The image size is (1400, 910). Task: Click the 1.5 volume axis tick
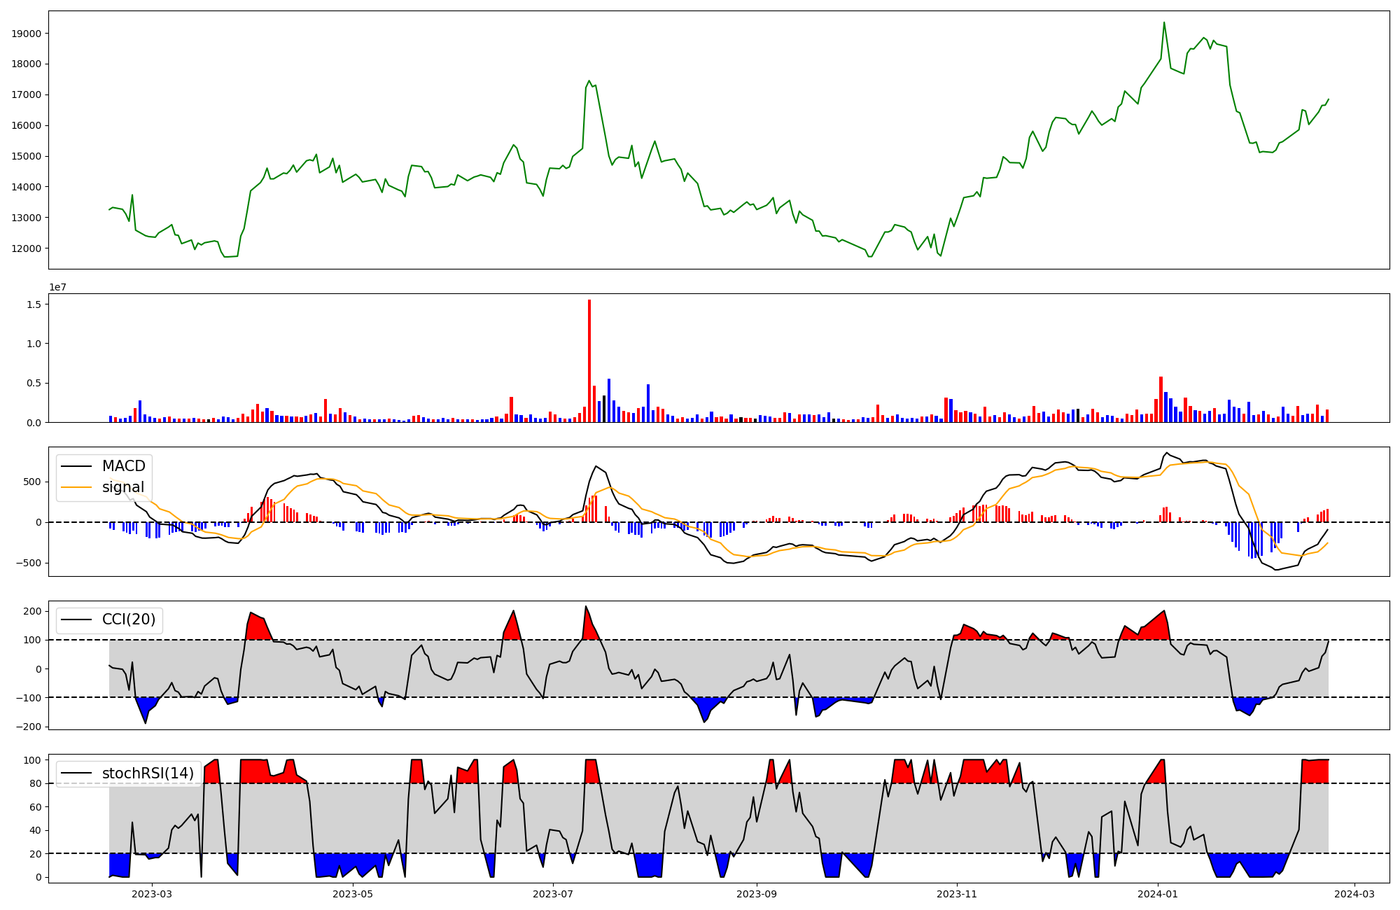(33, 304)
